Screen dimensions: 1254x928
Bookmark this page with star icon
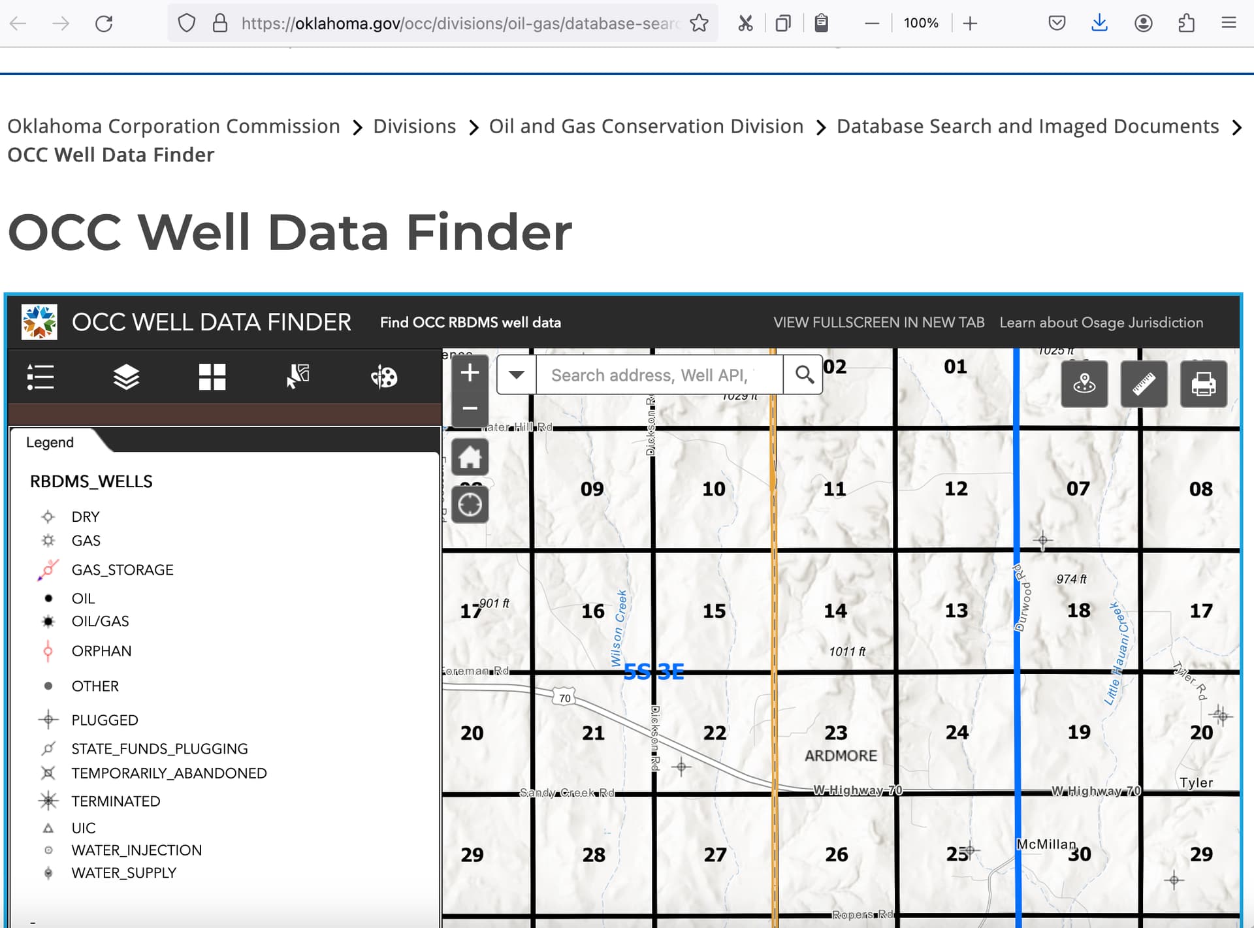click(699, 24)
